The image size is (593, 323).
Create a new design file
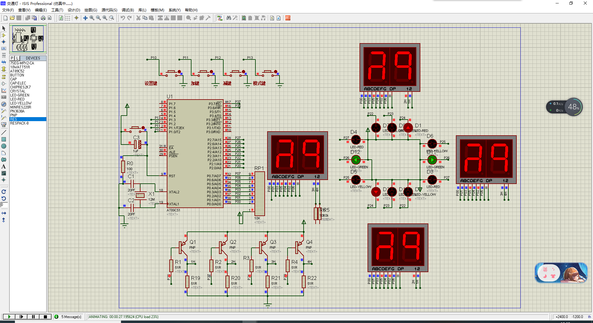tap(5, 18)
